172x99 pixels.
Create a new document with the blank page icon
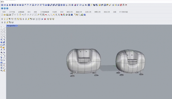2,15
